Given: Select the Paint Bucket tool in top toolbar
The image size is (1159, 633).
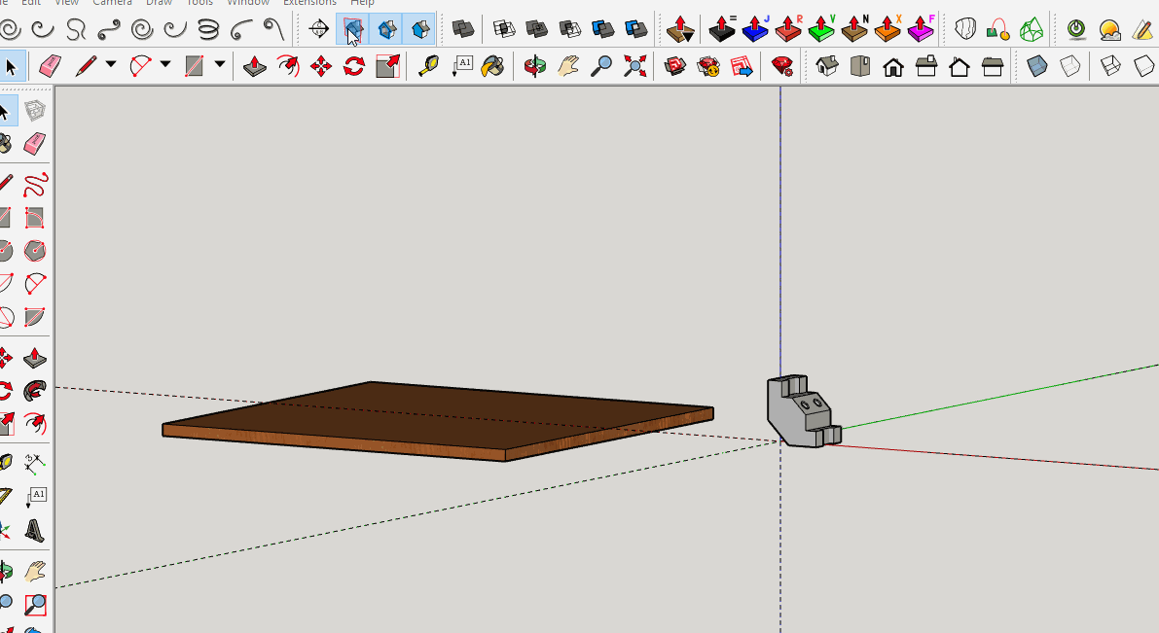Looking at the screenshot, I should click(493, 66).
